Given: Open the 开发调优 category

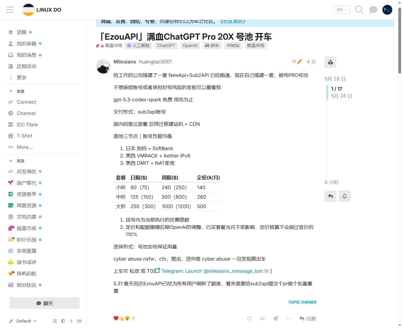Looking at the screenshot, I should [26, 171].
